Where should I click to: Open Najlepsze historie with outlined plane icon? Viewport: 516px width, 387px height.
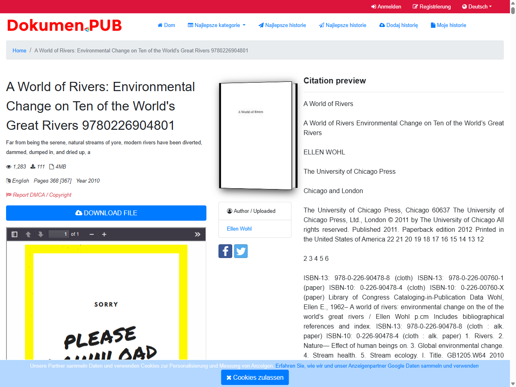click(343, 25)
